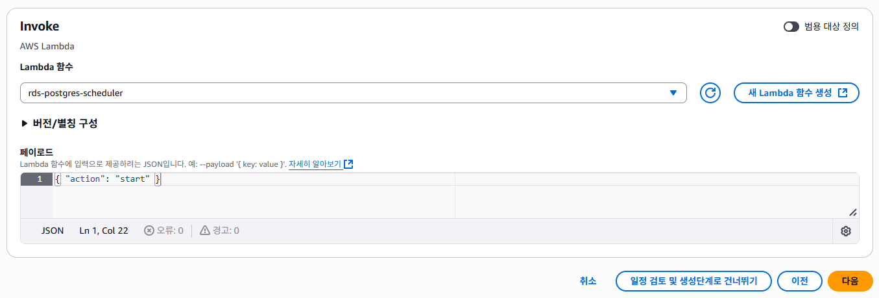Click the JSON language label in status bar
The height and width of the screenshot is (298, 879).
pos(53,230)
